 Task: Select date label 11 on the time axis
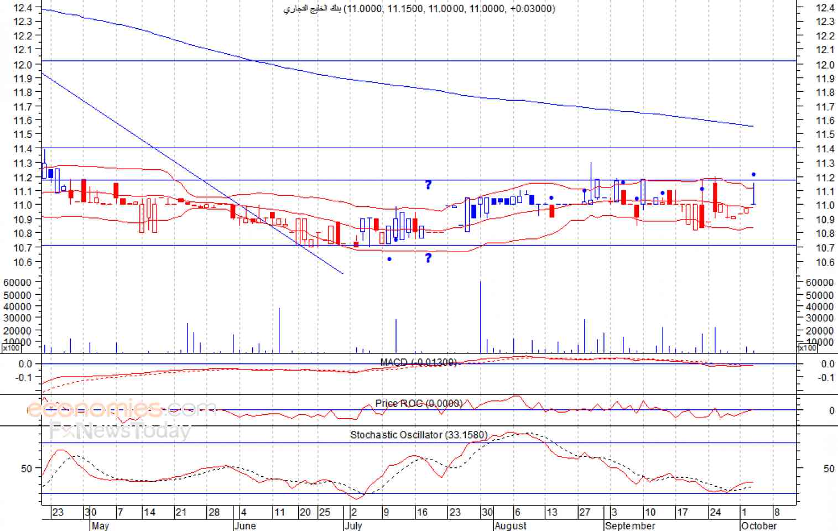tap(279, 512)
